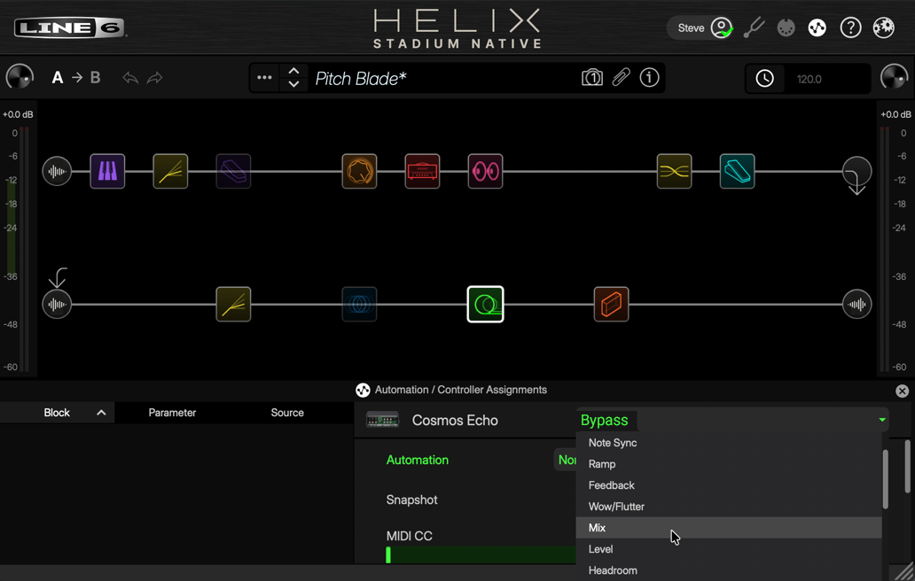915x581 pixels.
Task: Click the purple keyboard block on path 1
Action: 107,171
